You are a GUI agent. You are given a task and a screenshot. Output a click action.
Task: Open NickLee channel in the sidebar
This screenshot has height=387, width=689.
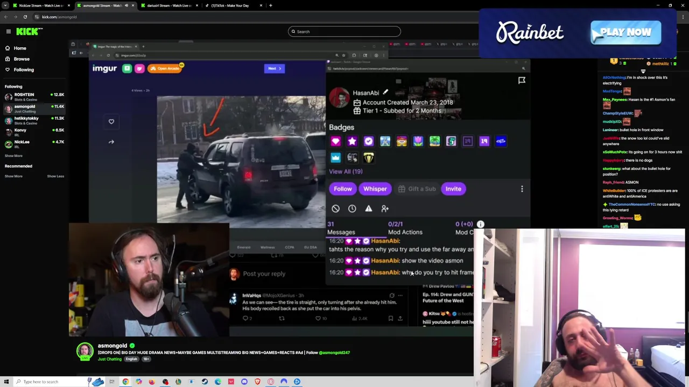pyautogui.click(x=34, y=144)
